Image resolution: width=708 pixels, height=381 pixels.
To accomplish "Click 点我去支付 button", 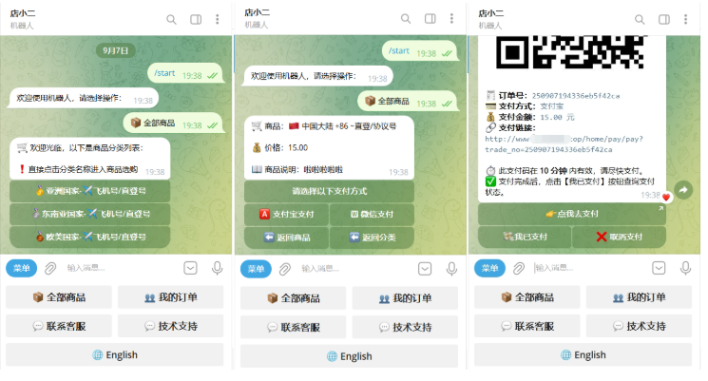I will (572, 214).
